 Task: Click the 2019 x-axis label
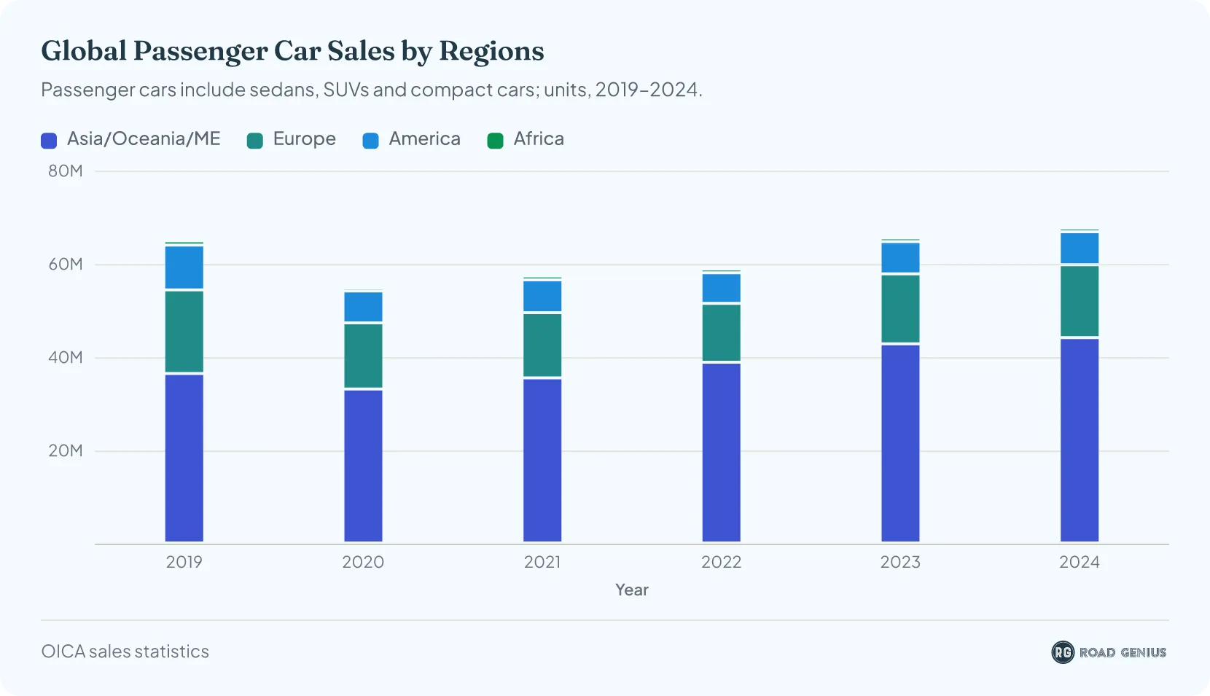(x=184, y=562)
